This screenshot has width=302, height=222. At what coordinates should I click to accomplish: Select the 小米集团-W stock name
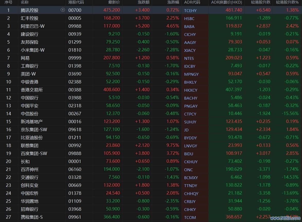point(33,50)
